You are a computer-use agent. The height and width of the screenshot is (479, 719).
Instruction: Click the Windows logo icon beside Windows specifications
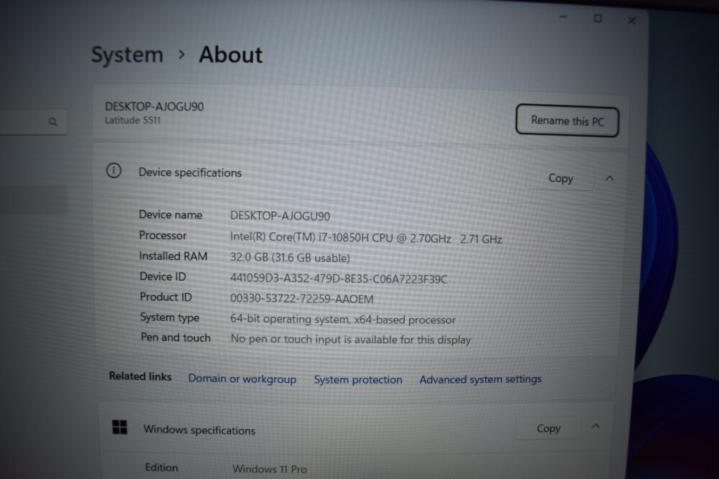(x=119, y=427)
